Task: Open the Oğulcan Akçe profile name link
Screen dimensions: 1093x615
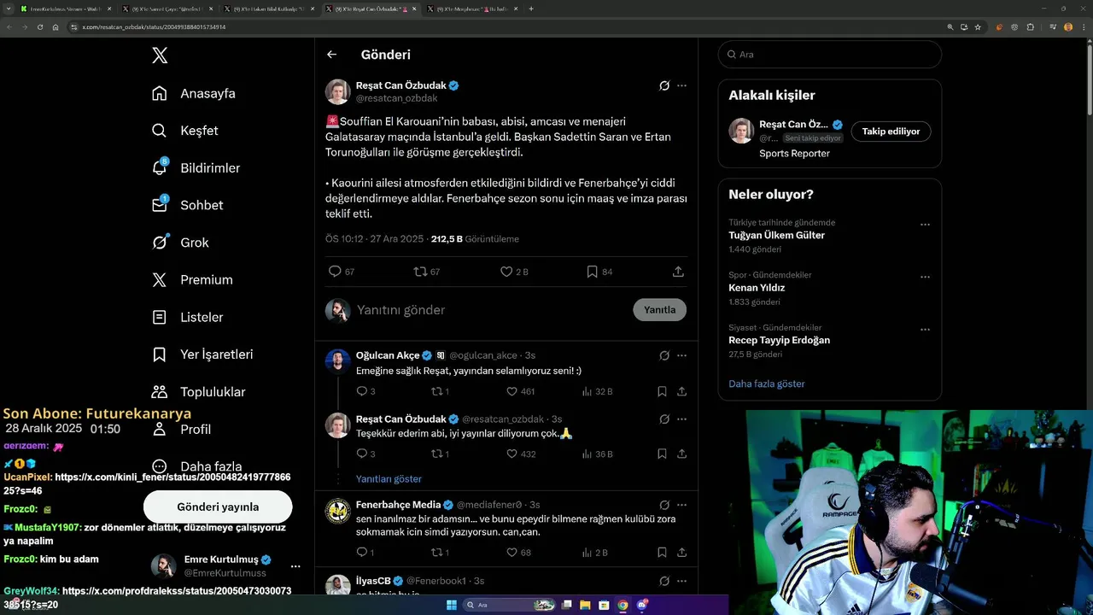Action: point(388,355)
